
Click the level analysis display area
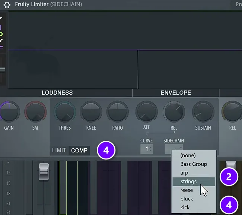[125, 50]
